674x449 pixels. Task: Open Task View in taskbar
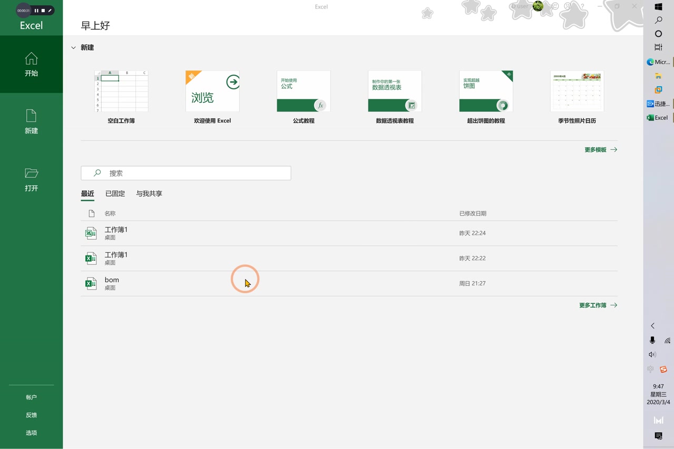658,47
